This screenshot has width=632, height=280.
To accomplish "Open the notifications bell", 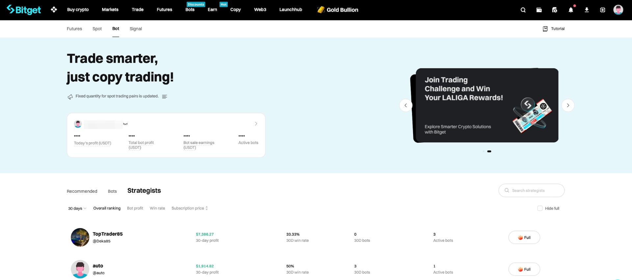I will 571,10.
